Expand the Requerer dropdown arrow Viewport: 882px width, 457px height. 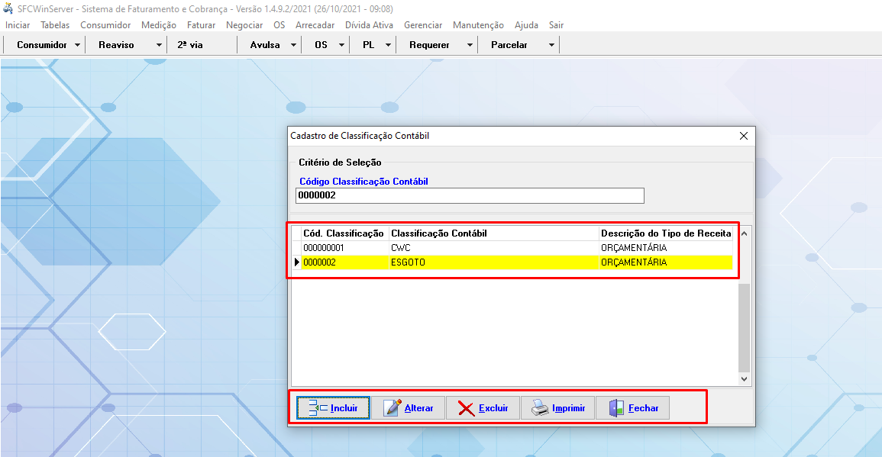(470, 45)
